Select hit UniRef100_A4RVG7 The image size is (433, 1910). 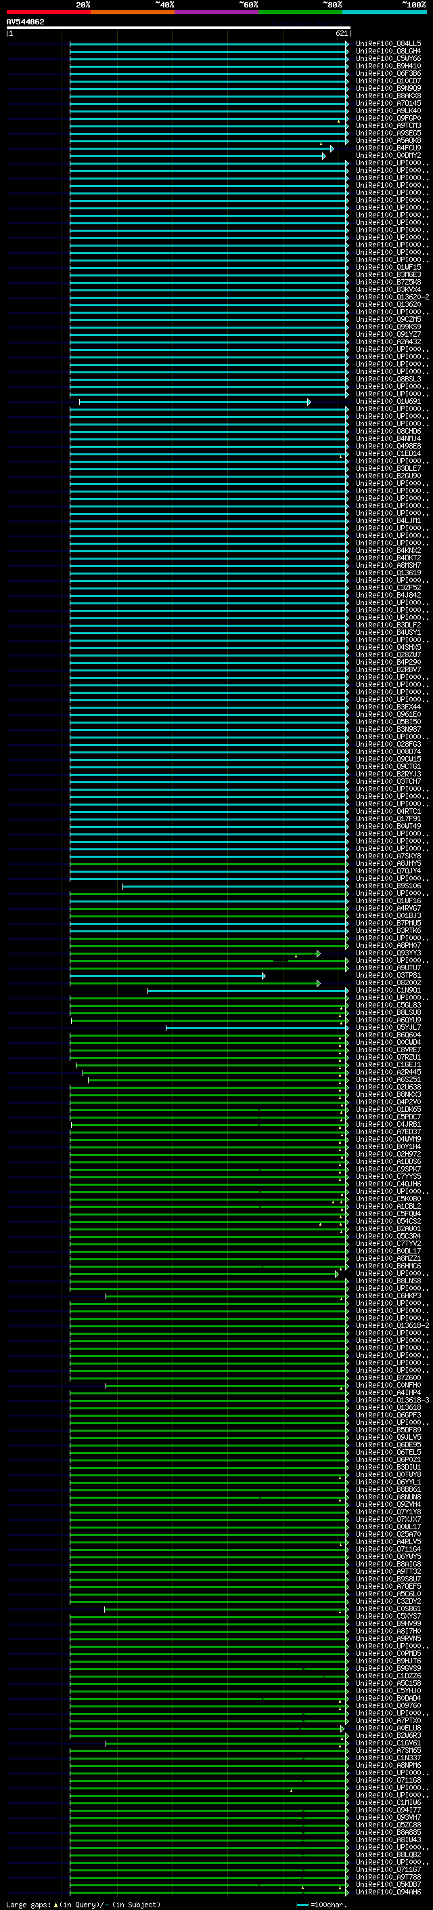coord(388,907)
